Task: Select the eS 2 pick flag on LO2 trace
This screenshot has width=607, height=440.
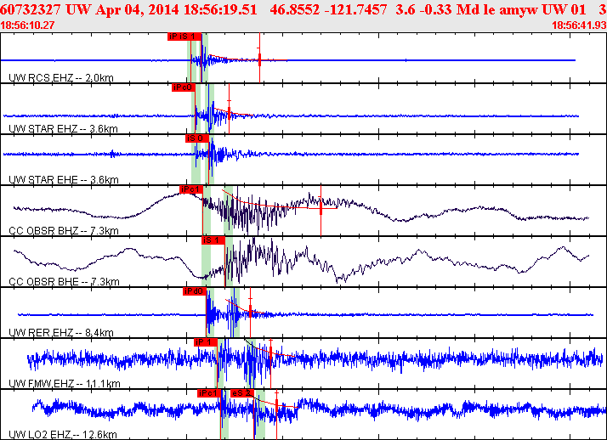Action: pyautogui.click(x=242, y=393)
